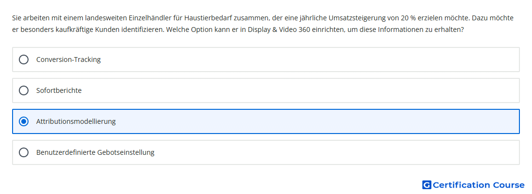Click the blue G logo icon
Screen dimensions: 532x194
[x=427, y=185]
